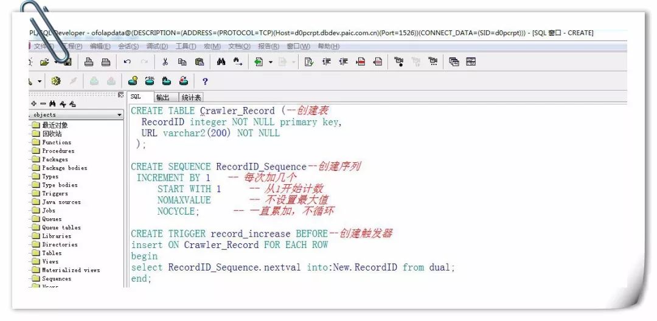Select the Functions folder

[x=57, y=142]
